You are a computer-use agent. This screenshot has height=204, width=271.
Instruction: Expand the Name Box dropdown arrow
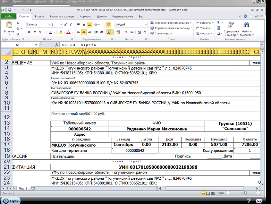point(36,45)
